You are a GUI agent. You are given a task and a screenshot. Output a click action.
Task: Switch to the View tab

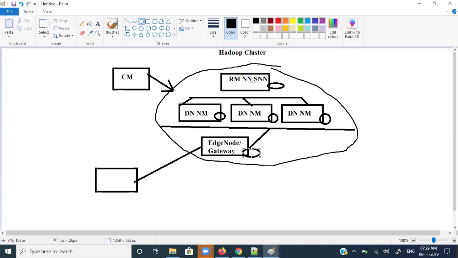point(47,12)
